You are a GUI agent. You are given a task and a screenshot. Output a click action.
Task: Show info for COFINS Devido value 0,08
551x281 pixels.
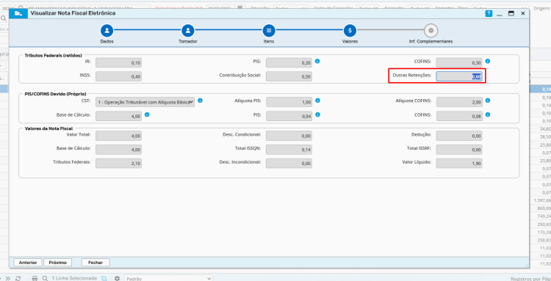tap(488, 114)
